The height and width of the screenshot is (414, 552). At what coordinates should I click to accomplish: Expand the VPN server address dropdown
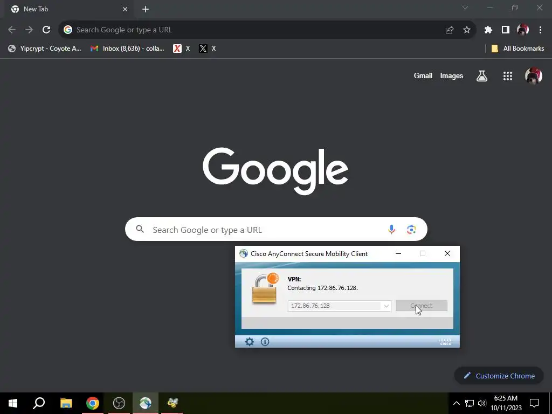(x=386, y=306)
